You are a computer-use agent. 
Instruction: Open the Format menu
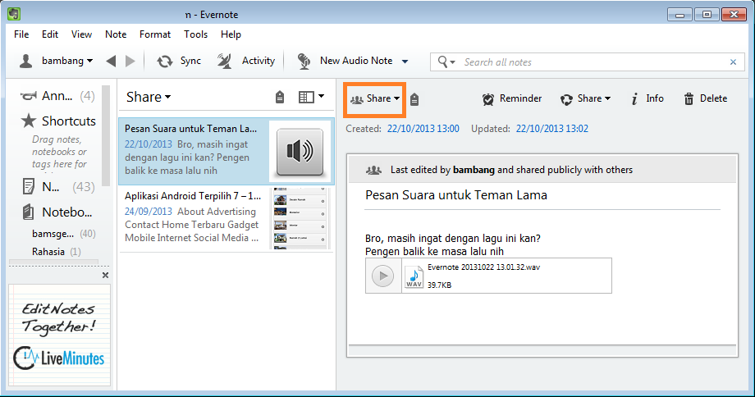(155, 34)
